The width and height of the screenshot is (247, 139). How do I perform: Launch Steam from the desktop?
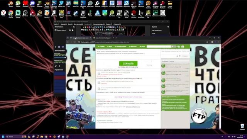point(76,13)
